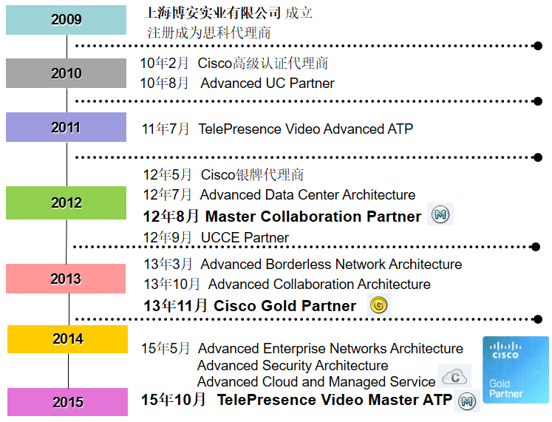
Task: Select the pink 2013 year block
Action: (x=66, y=279)
